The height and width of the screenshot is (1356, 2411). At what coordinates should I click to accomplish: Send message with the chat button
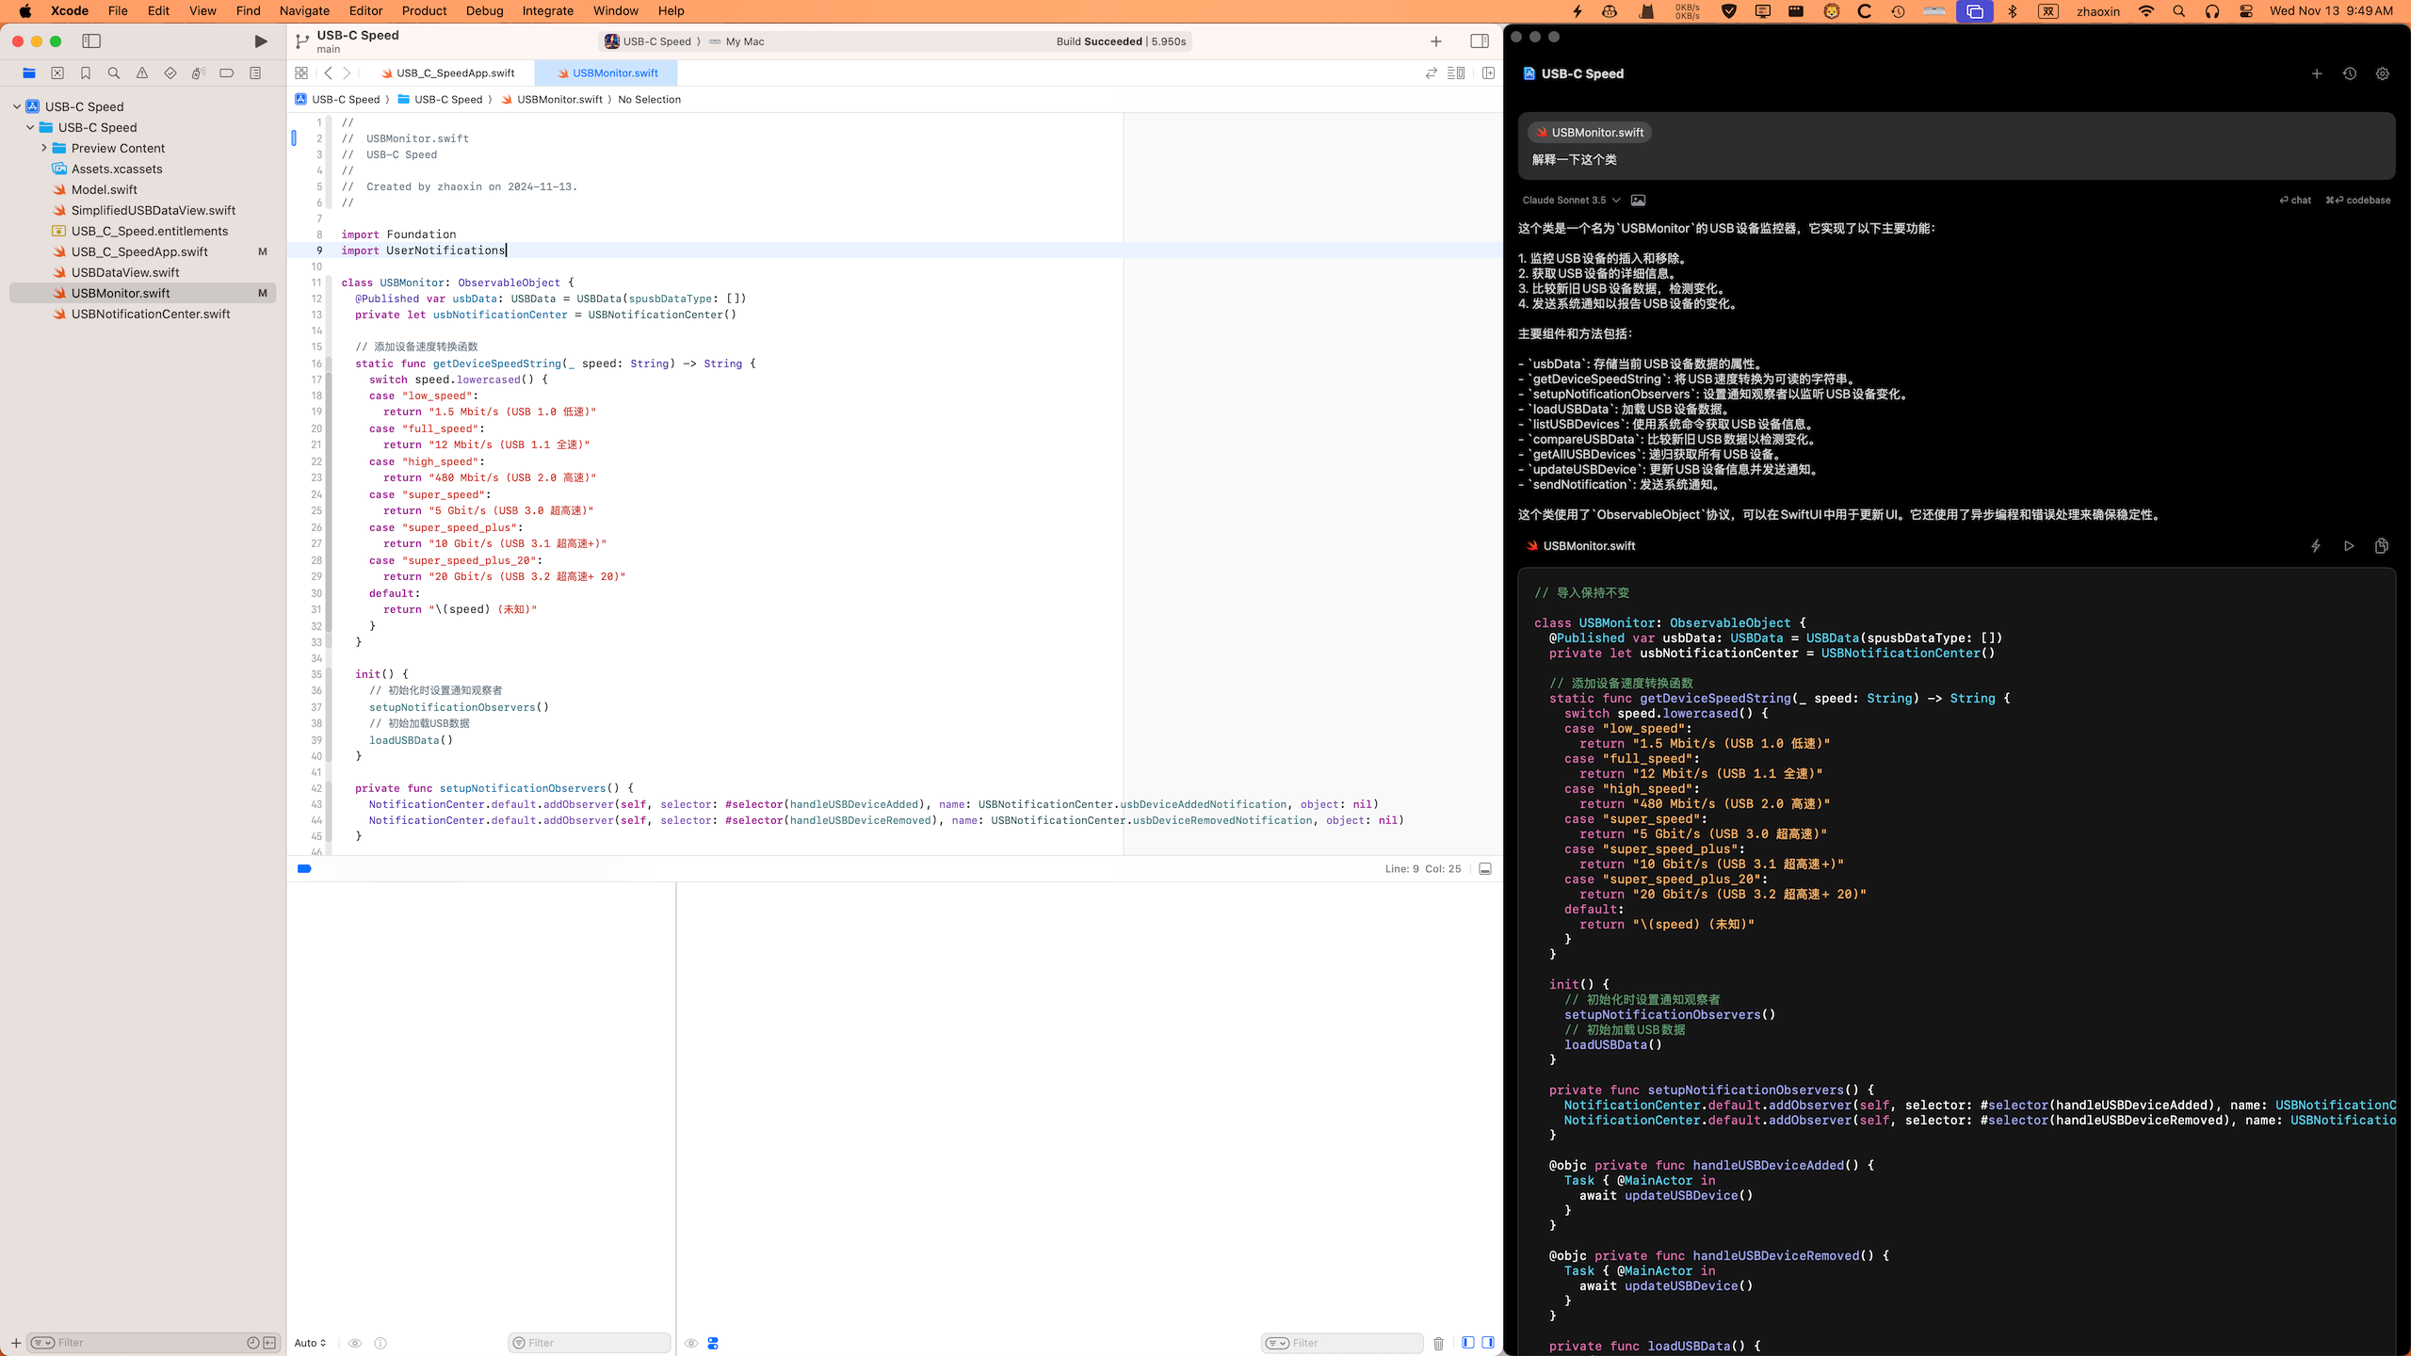point(2295,200)
